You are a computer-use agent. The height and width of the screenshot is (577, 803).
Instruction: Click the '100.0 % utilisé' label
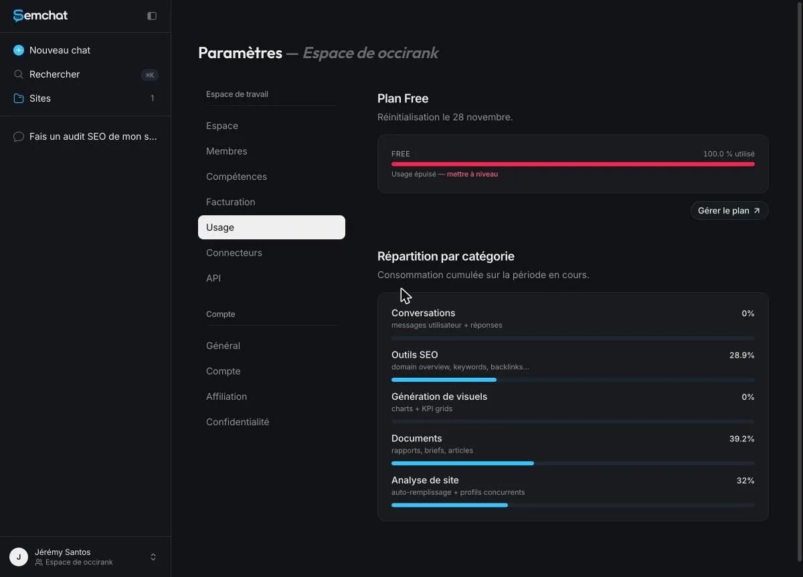coord(729,154)
